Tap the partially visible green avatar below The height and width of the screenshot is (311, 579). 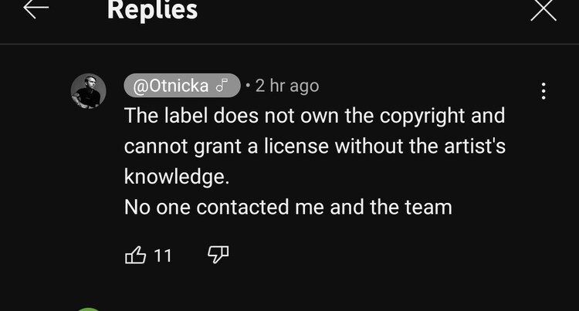89,308
